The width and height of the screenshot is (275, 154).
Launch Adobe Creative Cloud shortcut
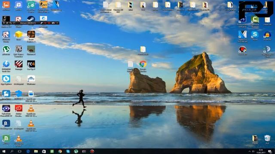click(18, 109)
